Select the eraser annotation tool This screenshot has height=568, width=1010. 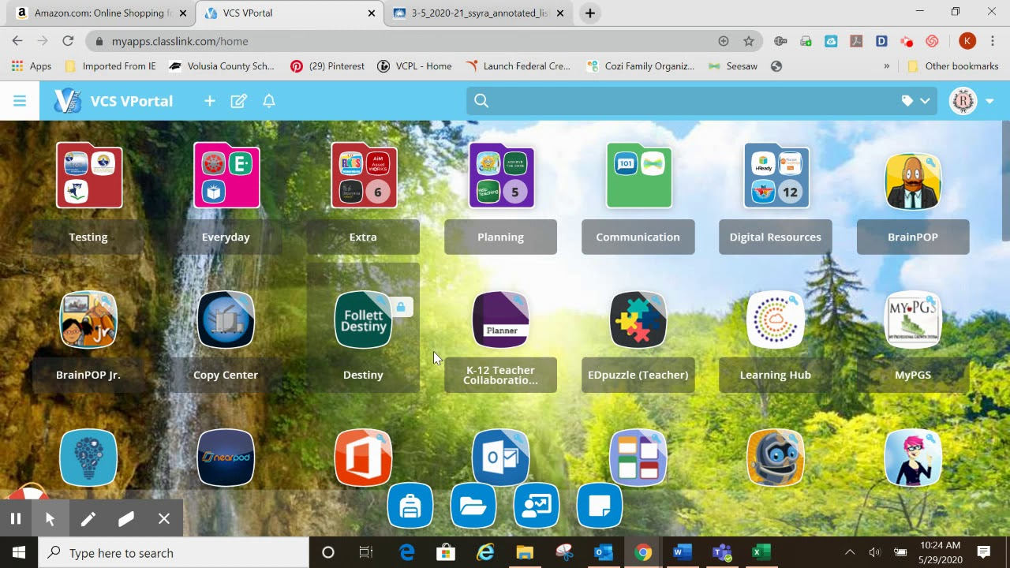tap(125, 518)
